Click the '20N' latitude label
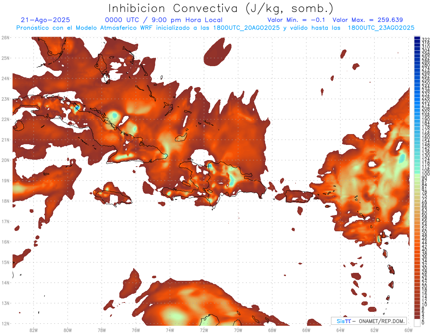Viewport: 434px width, 335px height. [5, 160]
